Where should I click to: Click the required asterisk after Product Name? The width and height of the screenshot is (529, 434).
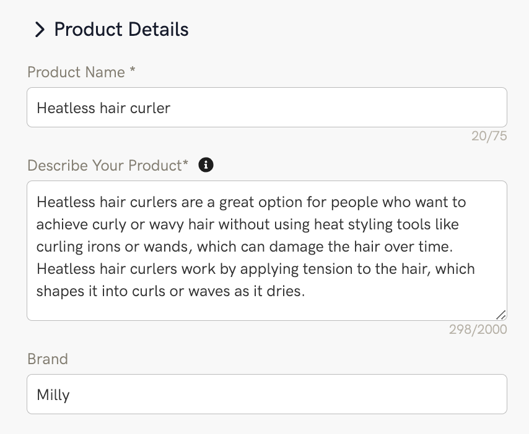(x=133, y=72)
